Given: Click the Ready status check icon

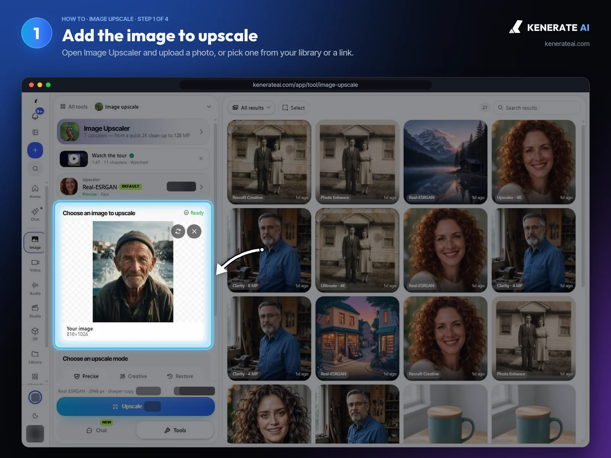Looking at the screenshot, I should [186, 213].
